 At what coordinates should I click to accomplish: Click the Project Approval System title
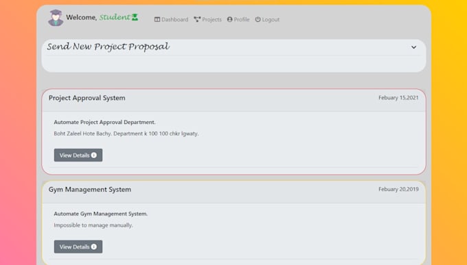tap(87, 98)
